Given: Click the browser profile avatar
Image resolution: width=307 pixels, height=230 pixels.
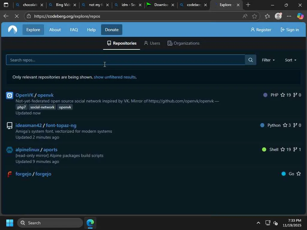Looking at the screenshot, I should coord(278,16).
